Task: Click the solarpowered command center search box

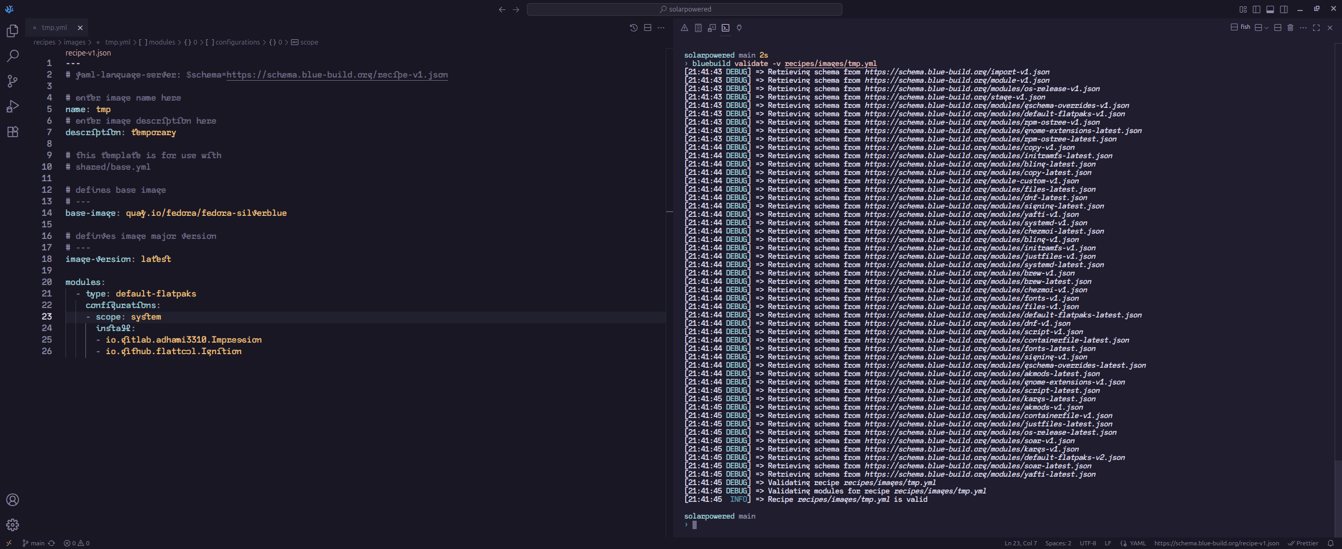Action: tap(685, 9)
